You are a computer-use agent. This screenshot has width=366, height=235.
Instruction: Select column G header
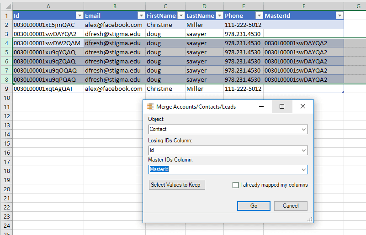coord(355,6)
